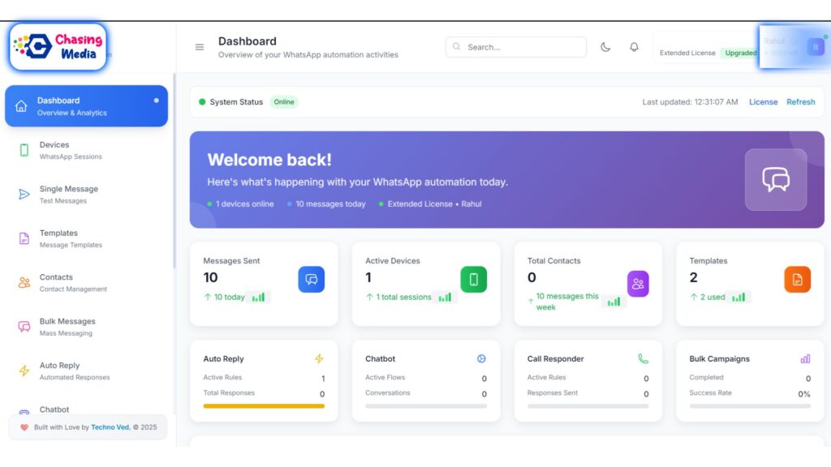The image size is (831, 467).
Task: Select Single Message in the sidebar
Action: click(69, 194)
